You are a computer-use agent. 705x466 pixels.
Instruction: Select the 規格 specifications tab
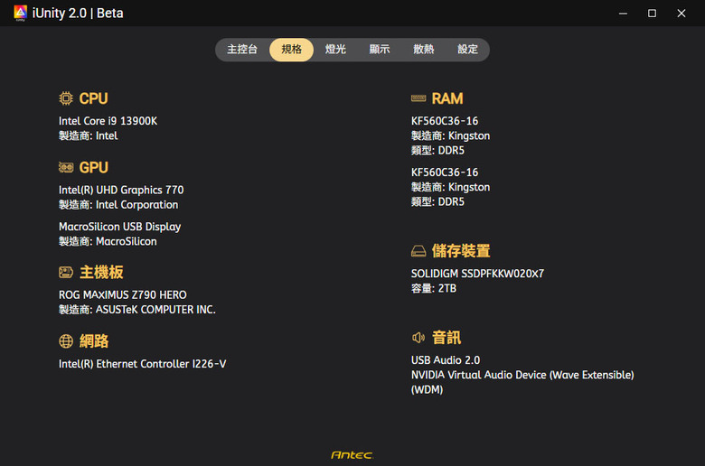pyautogui.click(x=291, y=50)
